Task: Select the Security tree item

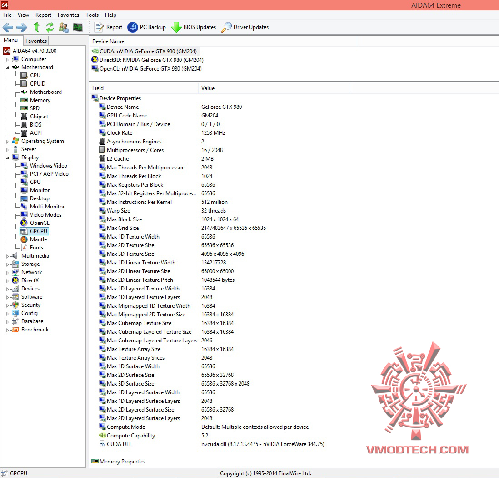Action: coord(31,305)
